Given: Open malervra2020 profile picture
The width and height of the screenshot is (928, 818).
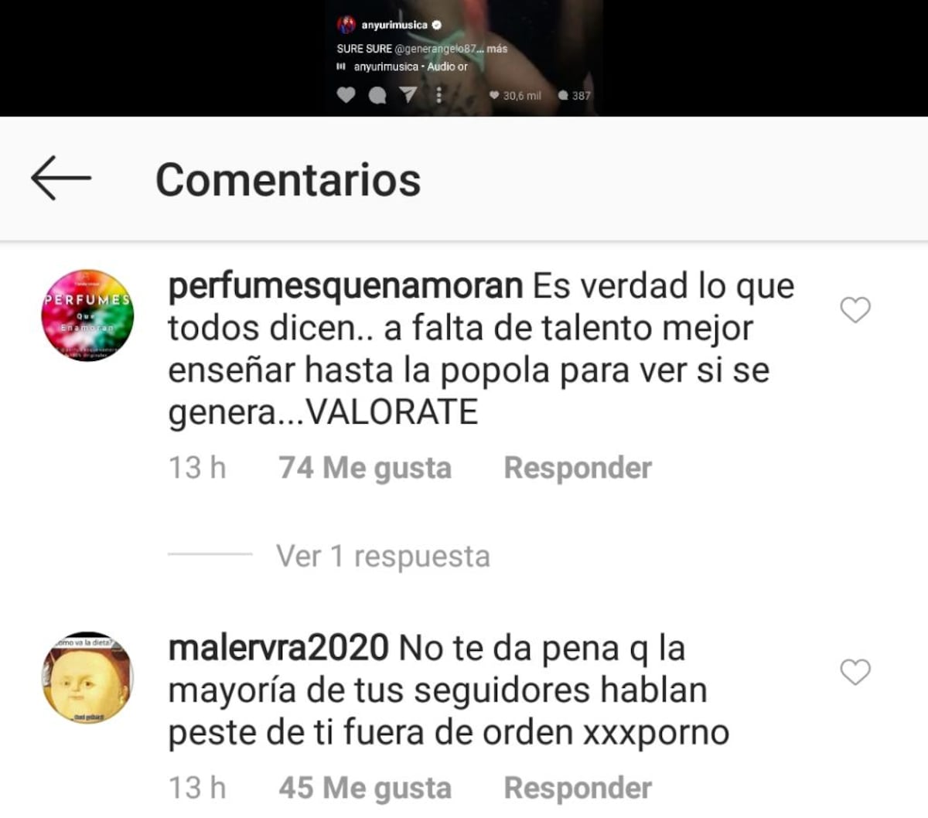Looking at the screenshot, I should tap(87, 677).
